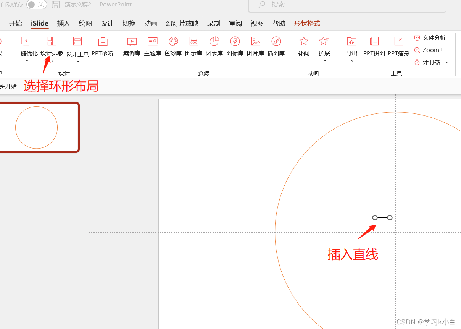Launch the ZoomIt tool
Image resolution: width=461 pixels, height=329 pixels.
[429, 50]
